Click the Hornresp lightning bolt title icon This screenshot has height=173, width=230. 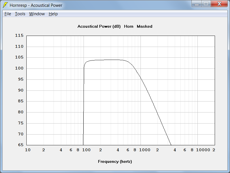pyautogui.click(x=5, y=5)
